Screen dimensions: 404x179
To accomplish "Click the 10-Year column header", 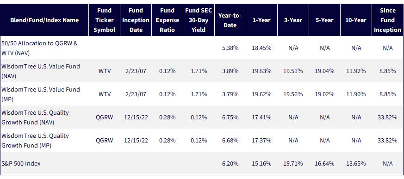I will point(356,20).
